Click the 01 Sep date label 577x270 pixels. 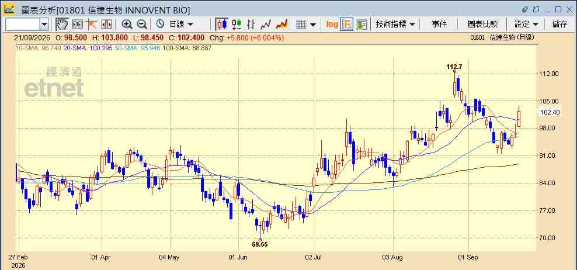pos(468,258)
